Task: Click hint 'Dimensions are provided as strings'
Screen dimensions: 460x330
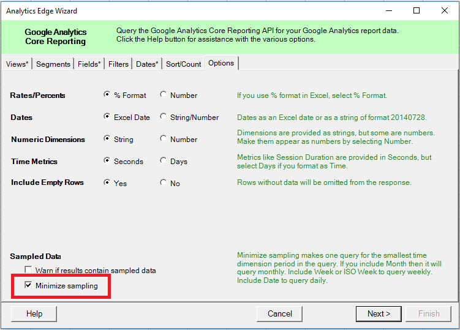Action: point(336,137)
